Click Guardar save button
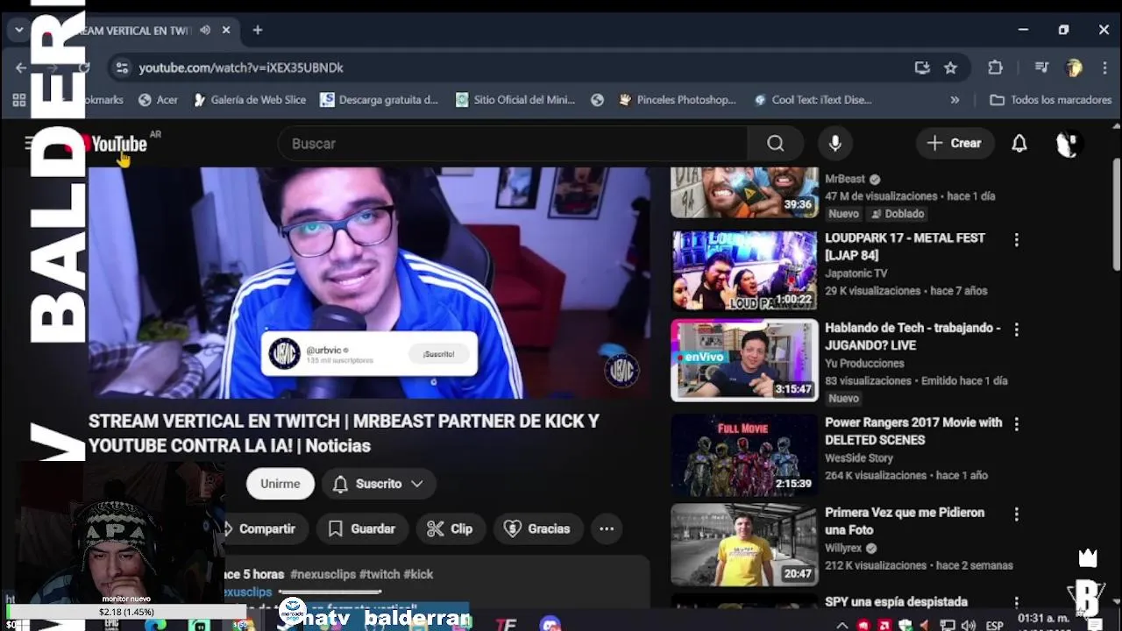The height and width of the screenshot is (631, 1122). click(362, 528)
